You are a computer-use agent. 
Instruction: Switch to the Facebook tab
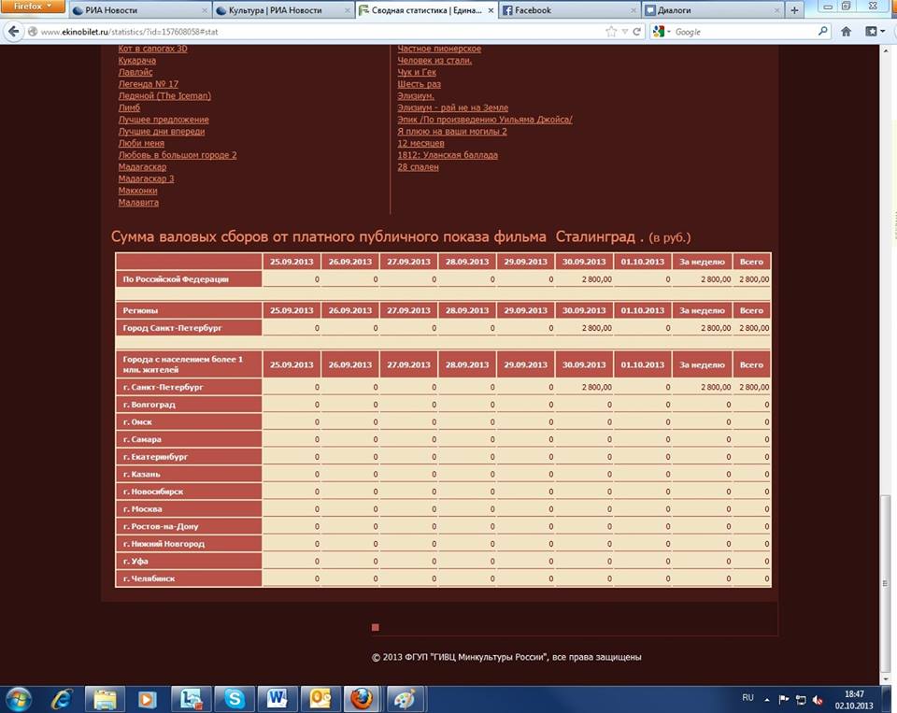(x=569, y=10)
